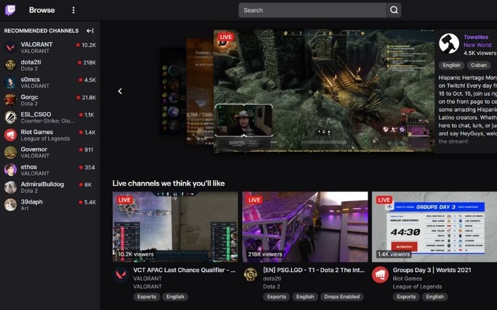The height and width of the screenshot is (310, 497).
Task: Open Groups Day 3 Worlds 2021 title
Action: point(432,270)
